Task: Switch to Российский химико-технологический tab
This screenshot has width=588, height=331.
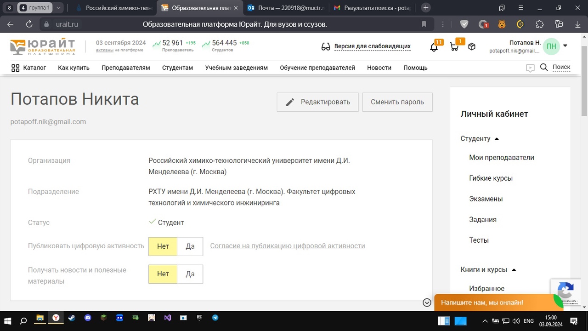Action: click(x=115, y=8)
